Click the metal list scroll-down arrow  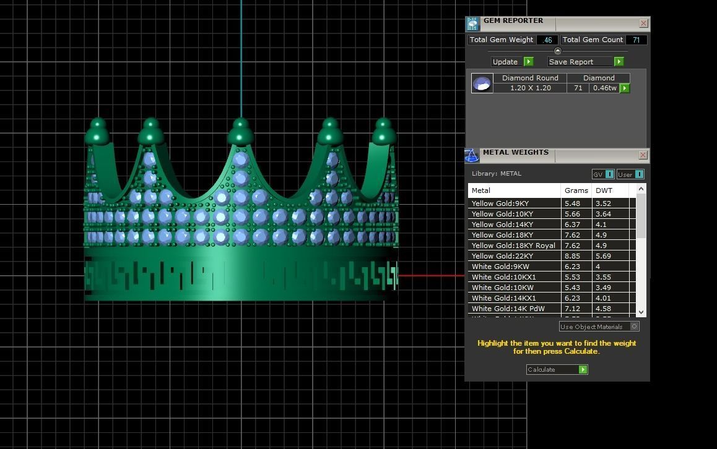pos(641,312)
